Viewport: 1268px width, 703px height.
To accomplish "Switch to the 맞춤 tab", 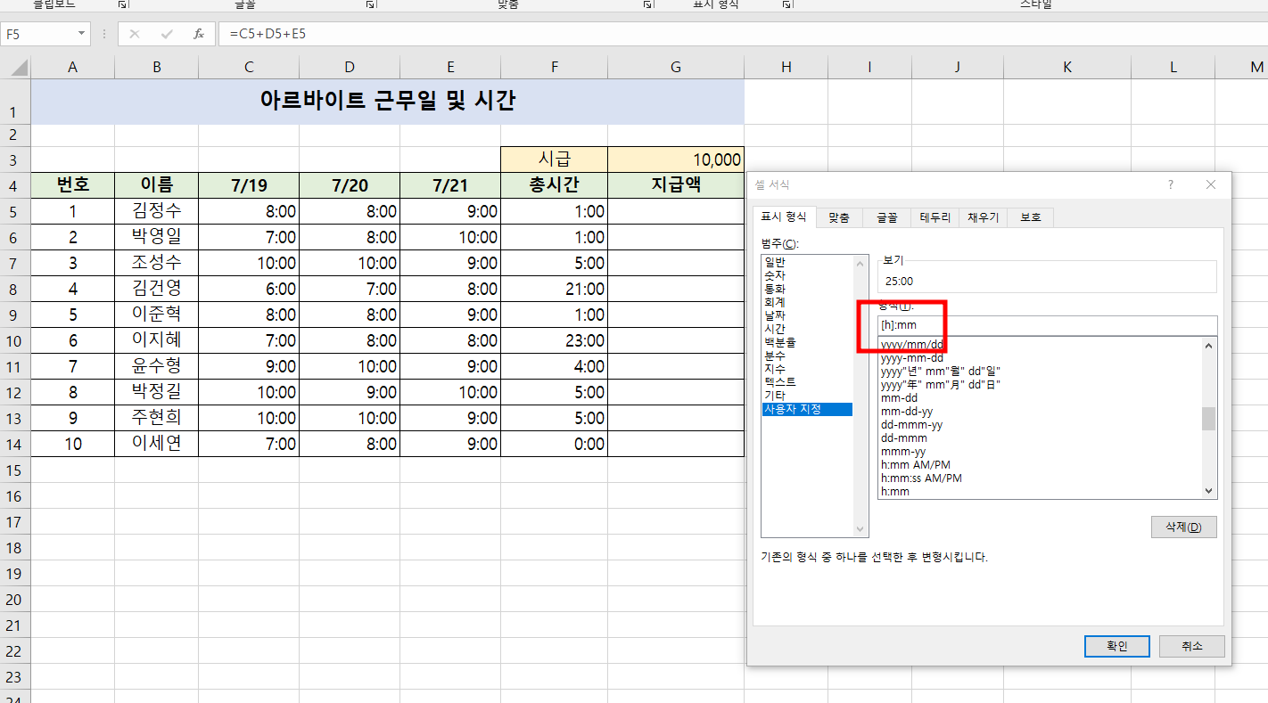I will [839, 217].
